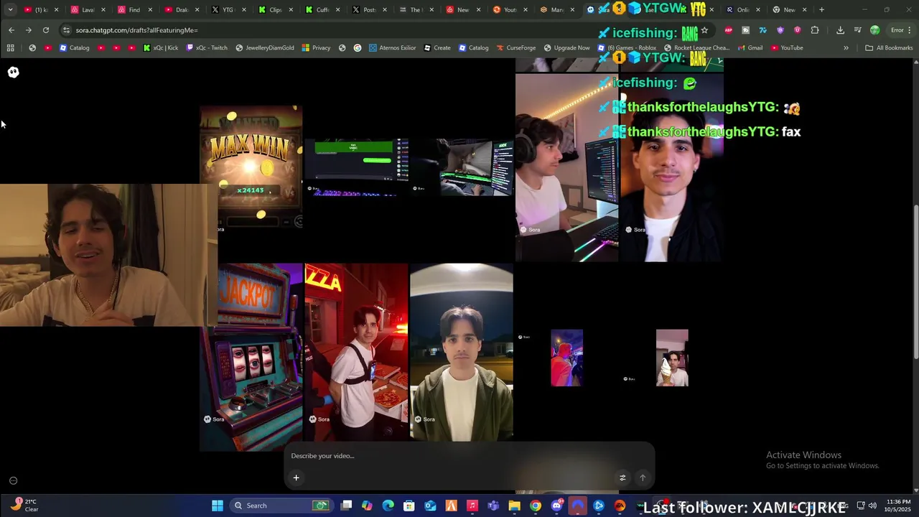The image size is (919, 517).
Task: Go forward with the browser forward arrow
Action: click(x=28, y=30)
